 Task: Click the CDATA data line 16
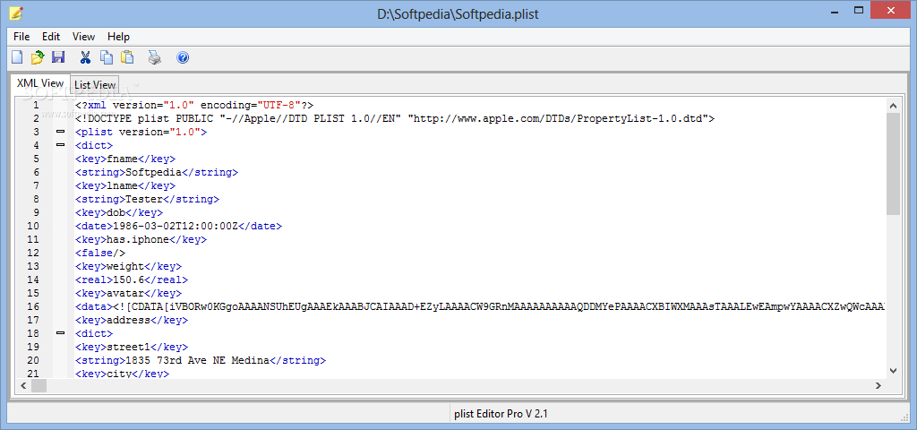point(480,306)
